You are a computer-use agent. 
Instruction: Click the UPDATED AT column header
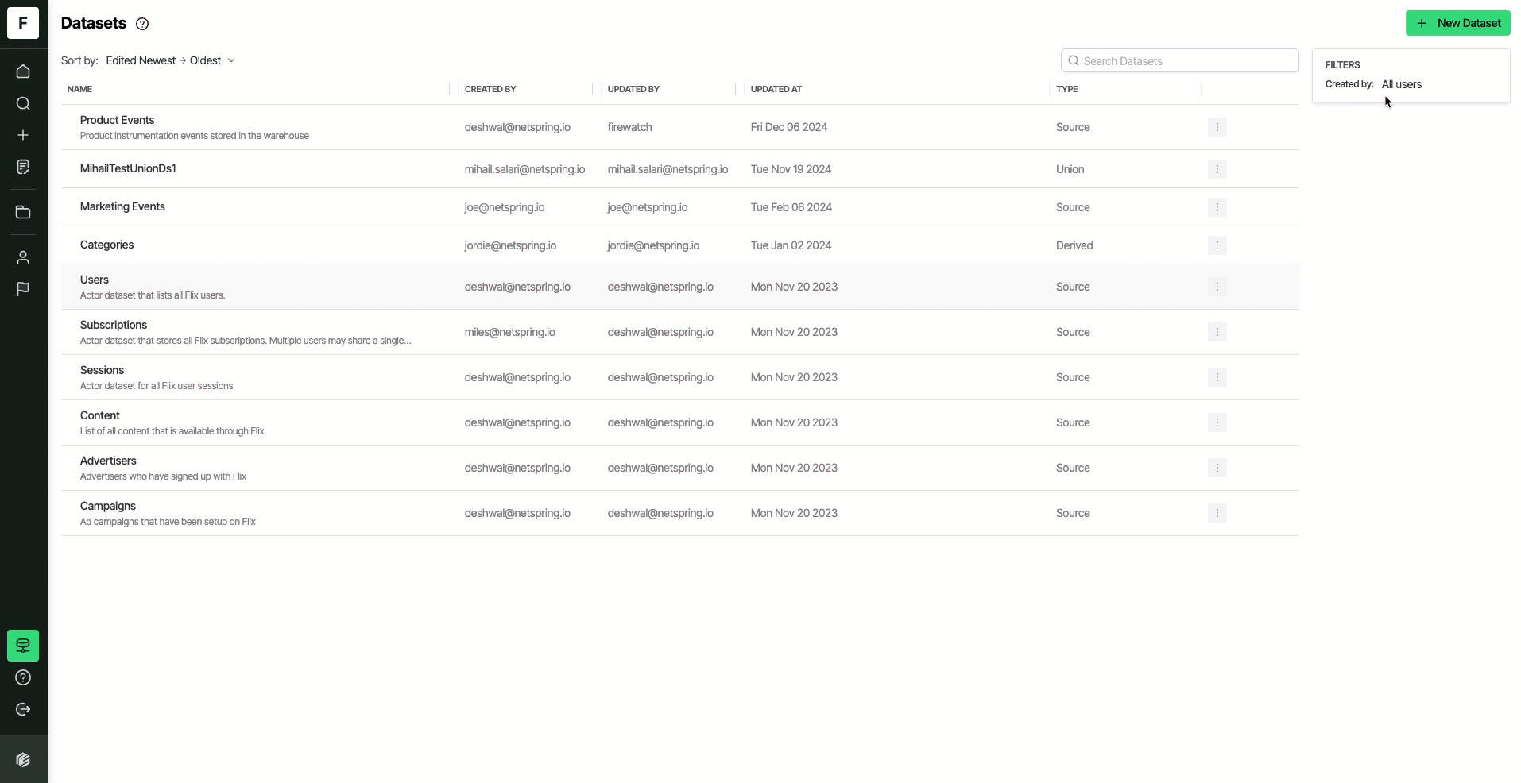[776, 89]
